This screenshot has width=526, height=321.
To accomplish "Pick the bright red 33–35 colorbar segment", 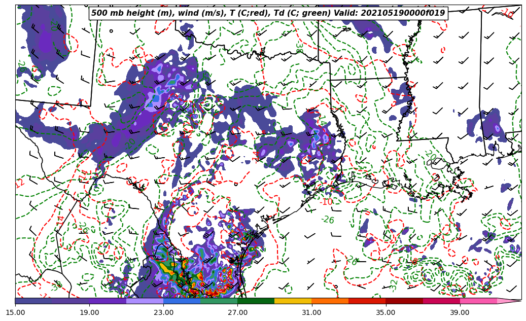I will (x=367, y=301).
